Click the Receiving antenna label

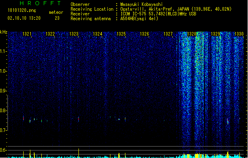pyautogui.click(x=91, y=19)
